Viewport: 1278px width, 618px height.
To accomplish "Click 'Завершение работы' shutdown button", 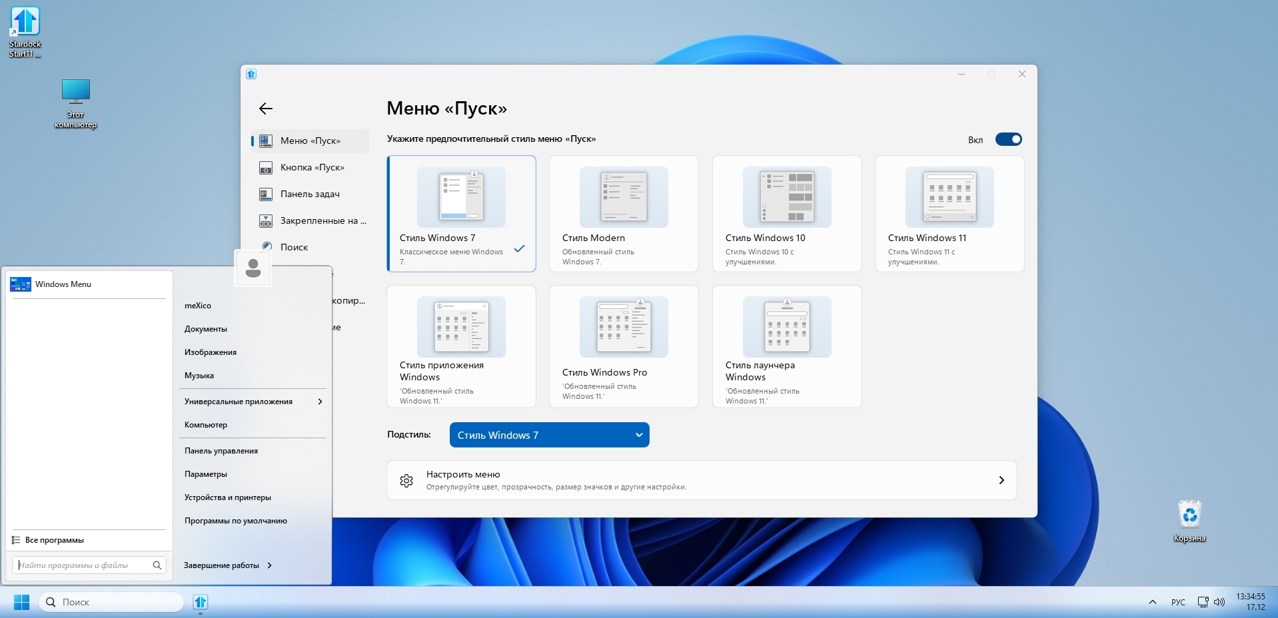I will [221, 565].
